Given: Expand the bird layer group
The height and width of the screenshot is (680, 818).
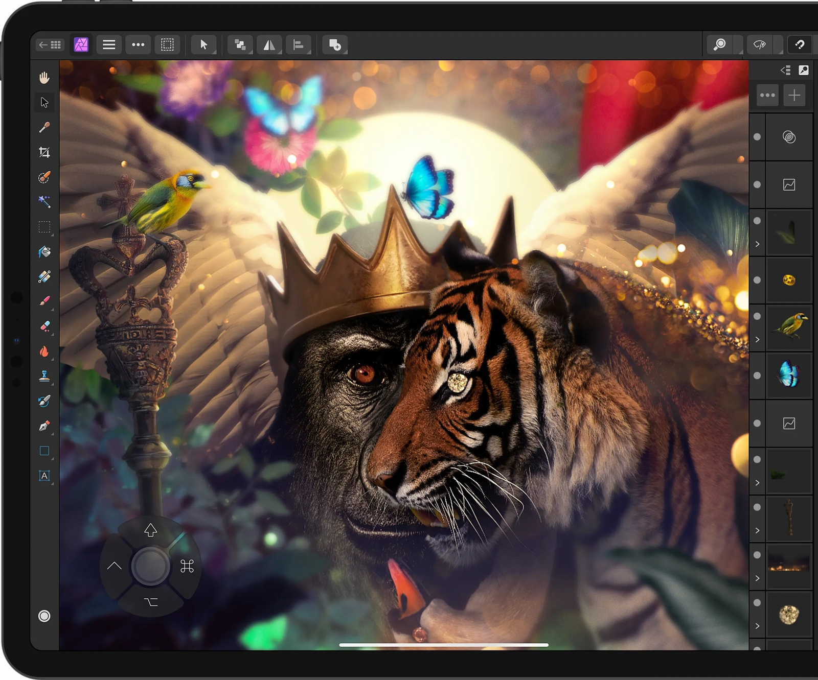Looking at the screenshot, I should (757, 340).
